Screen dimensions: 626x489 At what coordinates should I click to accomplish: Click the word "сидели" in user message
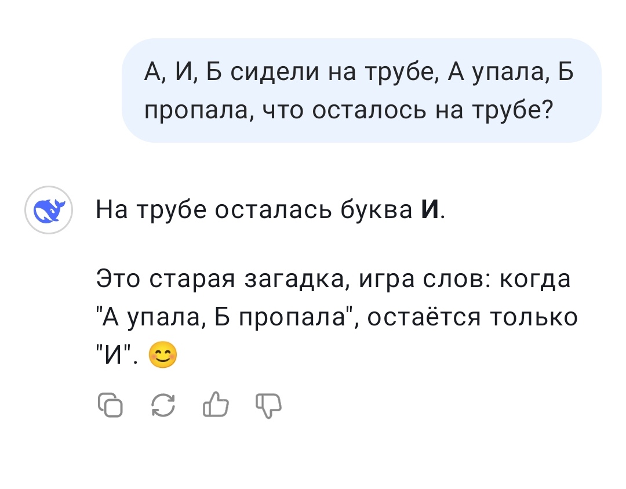[275, 72]
